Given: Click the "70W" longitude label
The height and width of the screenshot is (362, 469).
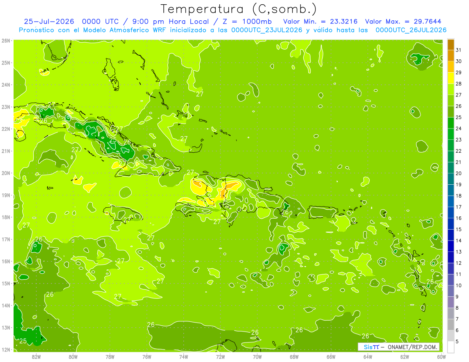Looking at the screenshot, I should (x=257, y=357).
